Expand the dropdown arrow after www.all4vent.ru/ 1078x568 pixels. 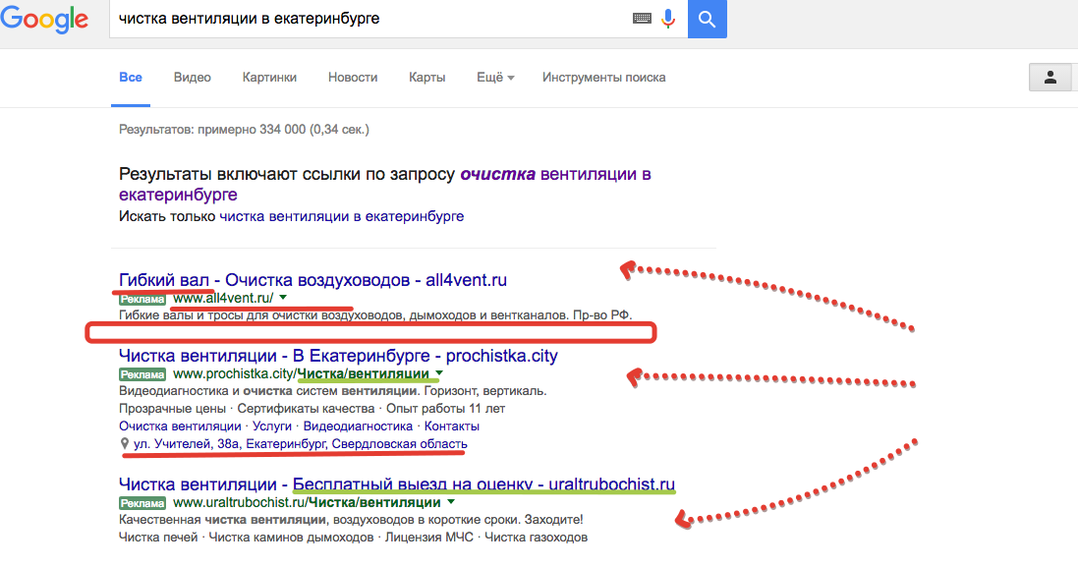point(283,298)
